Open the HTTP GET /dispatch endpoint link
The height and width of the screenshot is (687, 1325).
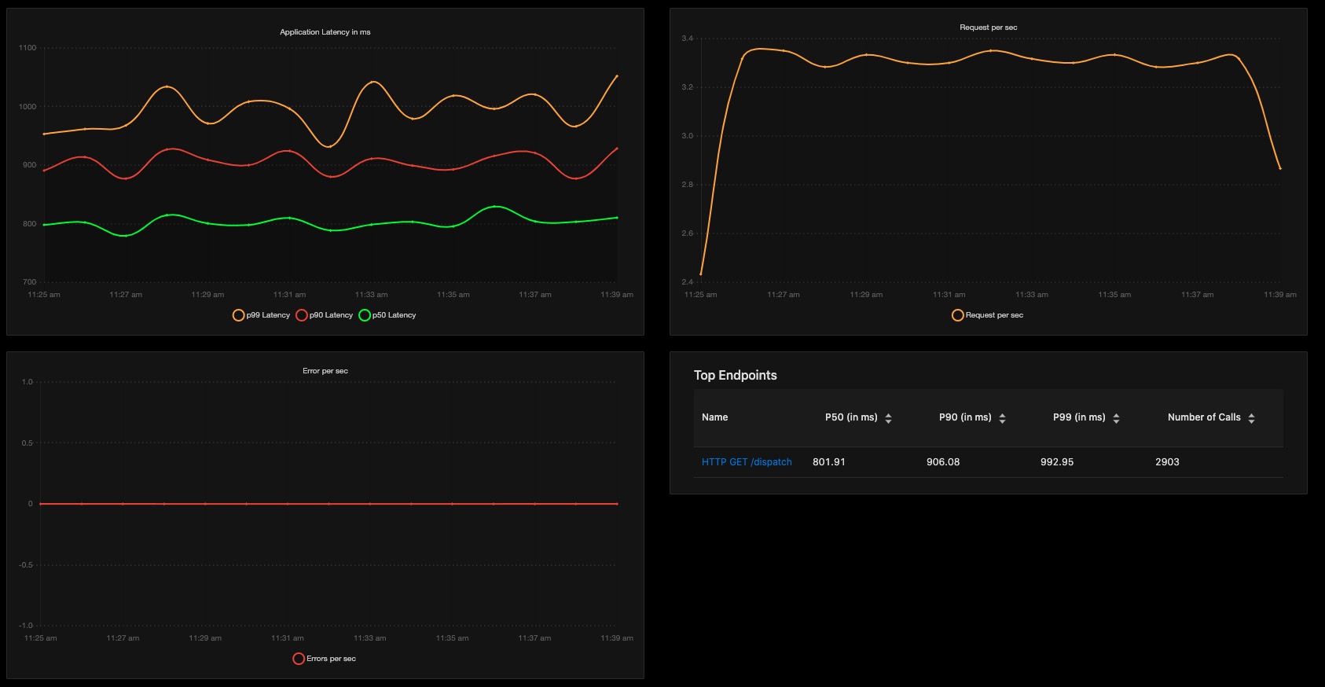click(x=747, y=462)
